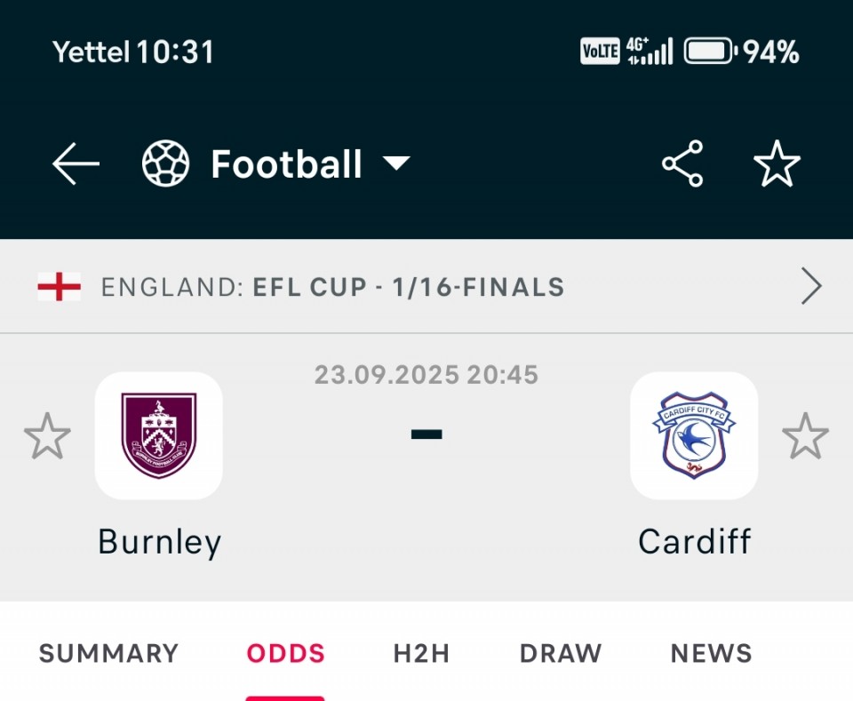This screenshot has width=853, height=701.
Task: Tap the Cardiff team name
Action: [695, 542]
